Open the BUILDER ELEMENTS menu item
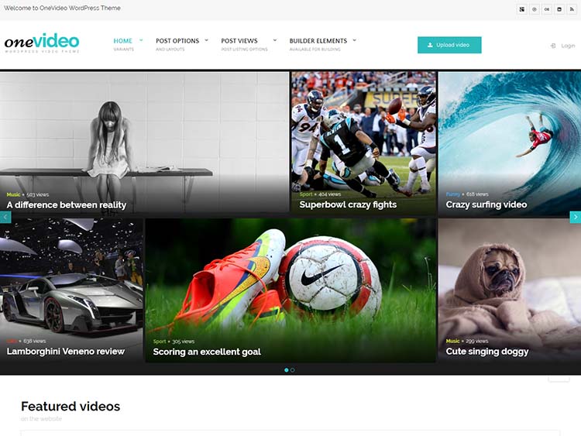The height and width of the screenshot is (436, 581). coord(318,41)
